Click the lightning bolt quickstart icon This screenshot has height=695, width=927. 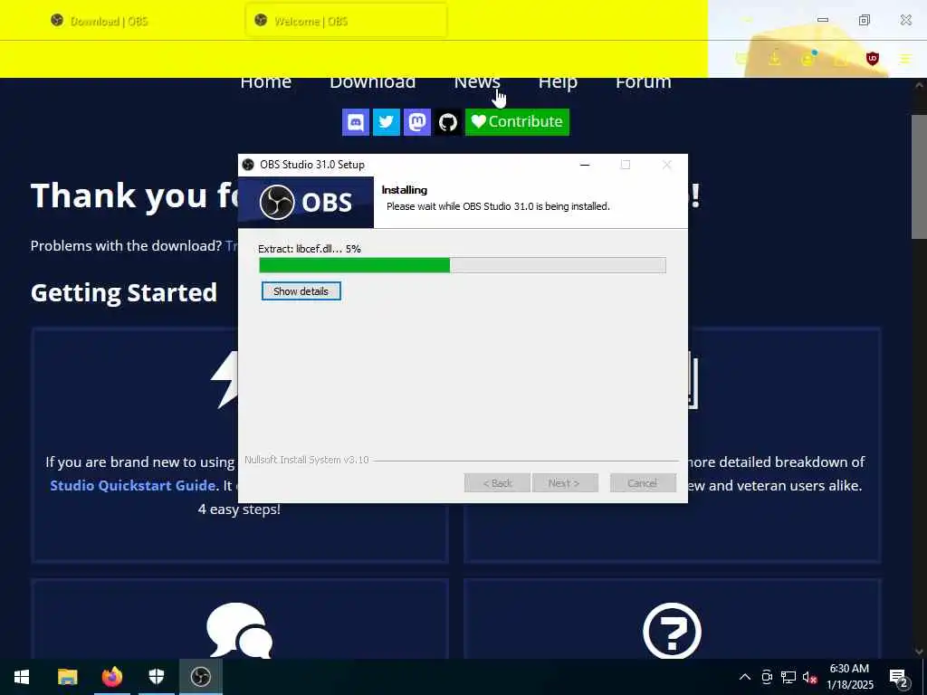[225, 379]
